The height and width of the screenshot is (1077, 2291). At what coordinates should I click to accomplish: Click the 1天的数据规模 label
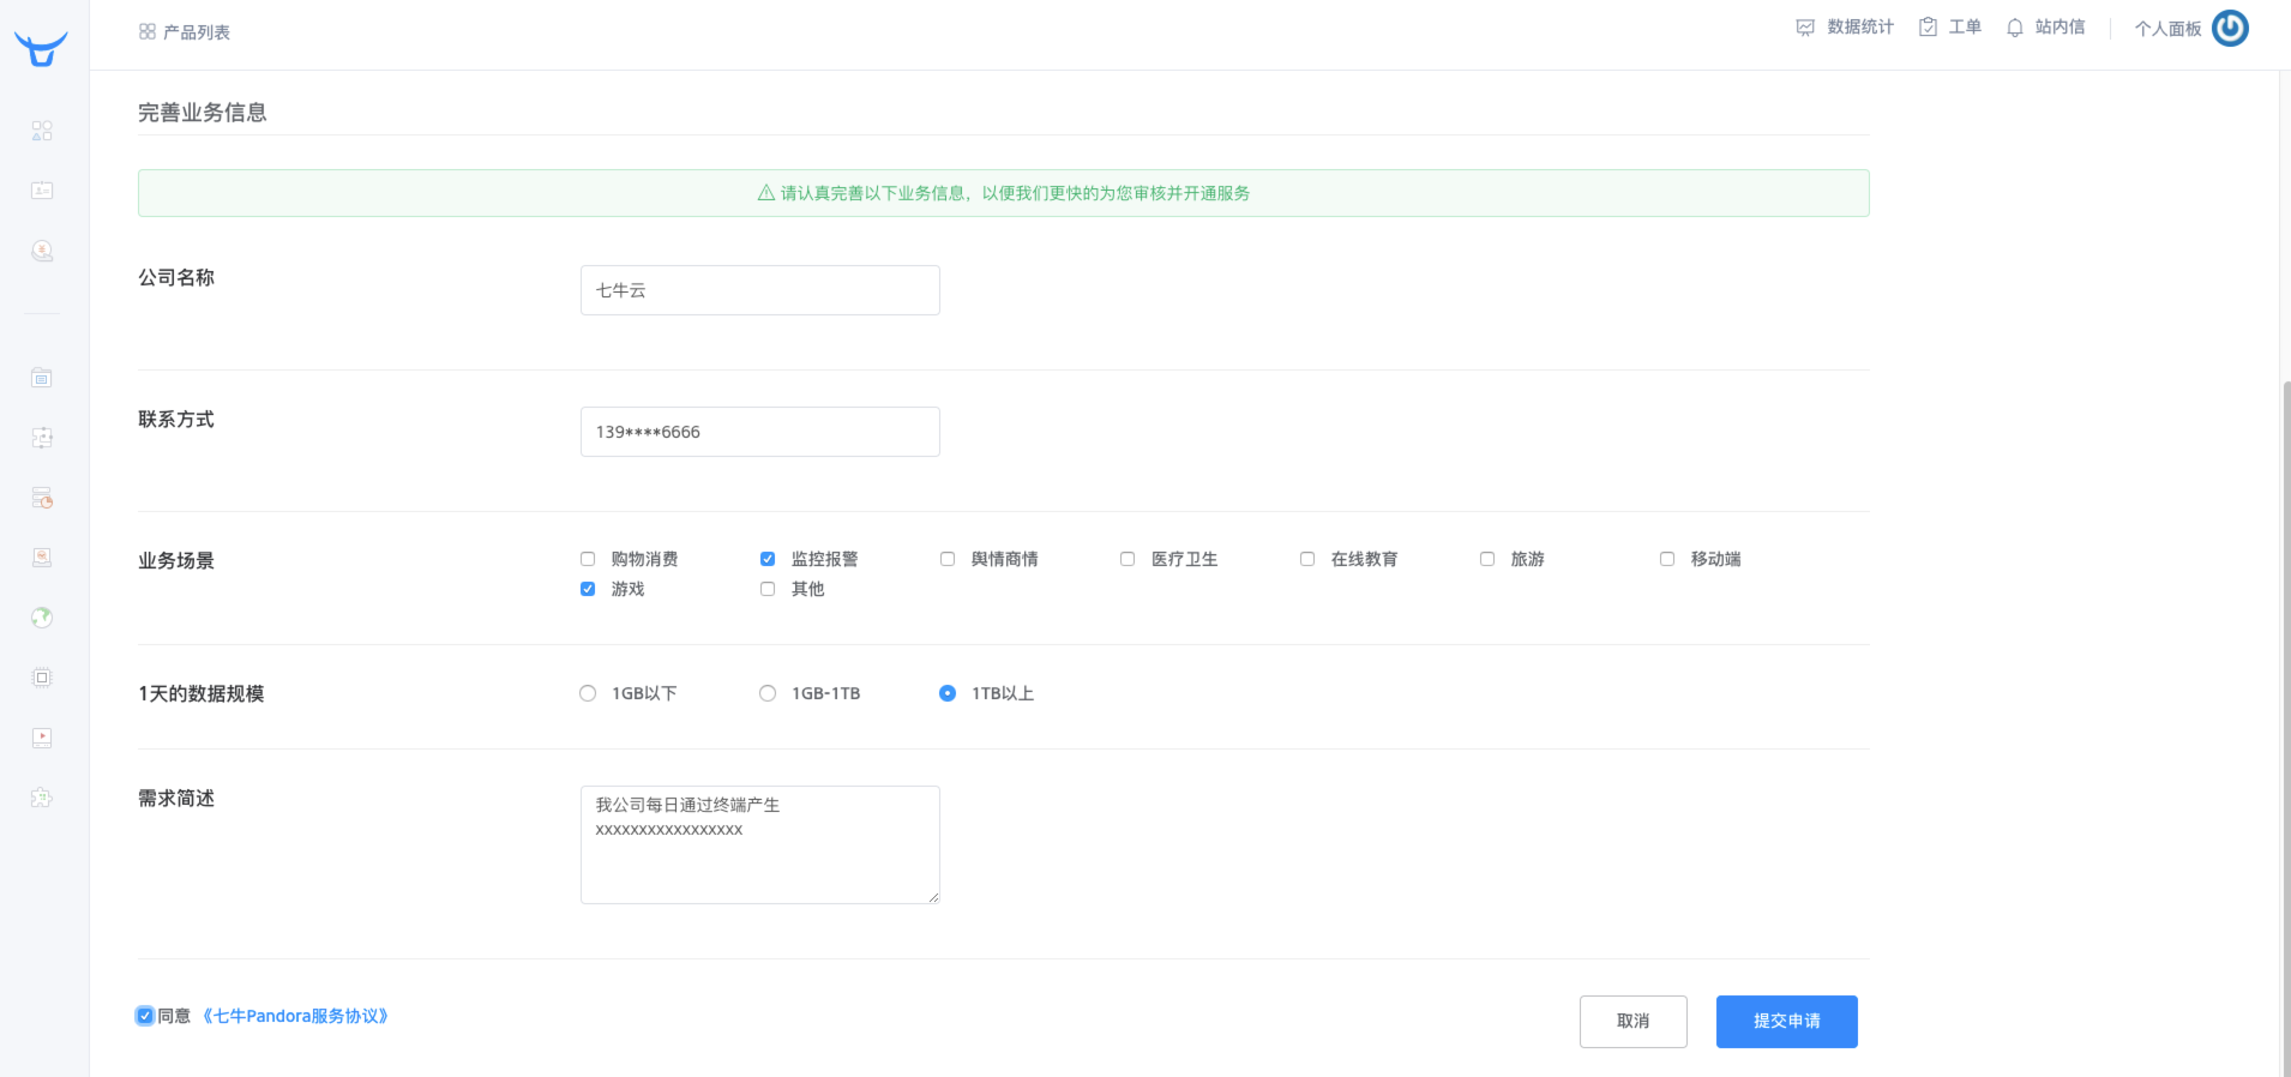(201, 694)
